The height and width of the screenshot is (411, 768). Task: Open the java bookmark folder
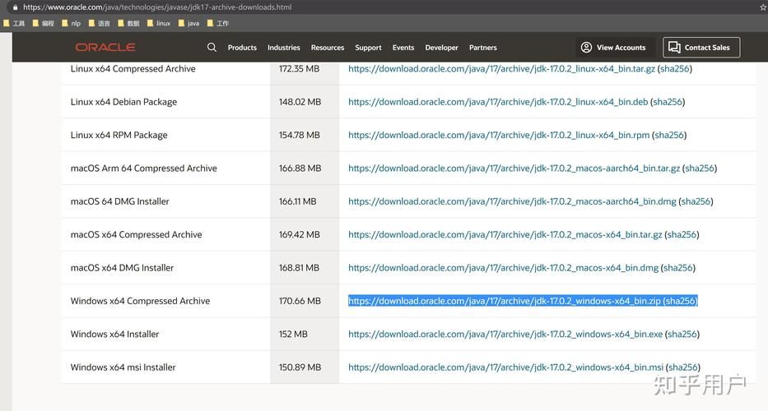coord(189,23)
